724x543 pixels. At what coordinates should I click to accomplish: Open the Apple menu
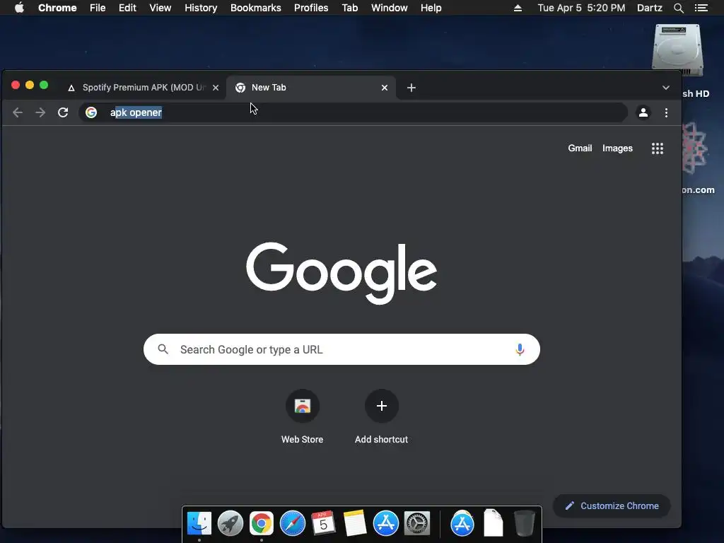[19, 8]
